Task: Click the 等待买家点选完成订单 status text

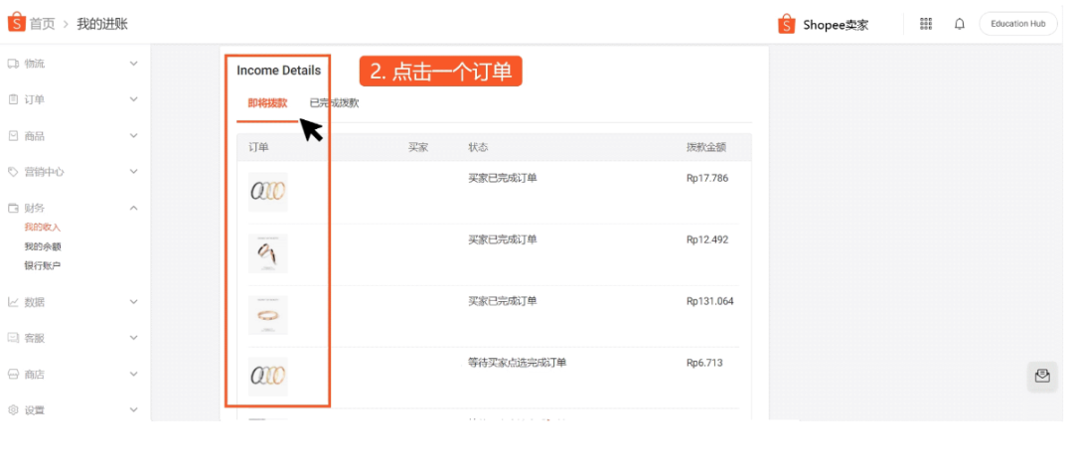Action: point(518,364)
